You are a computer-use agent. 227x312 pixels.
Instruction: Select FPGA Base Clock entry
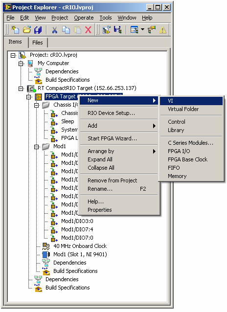191,159
